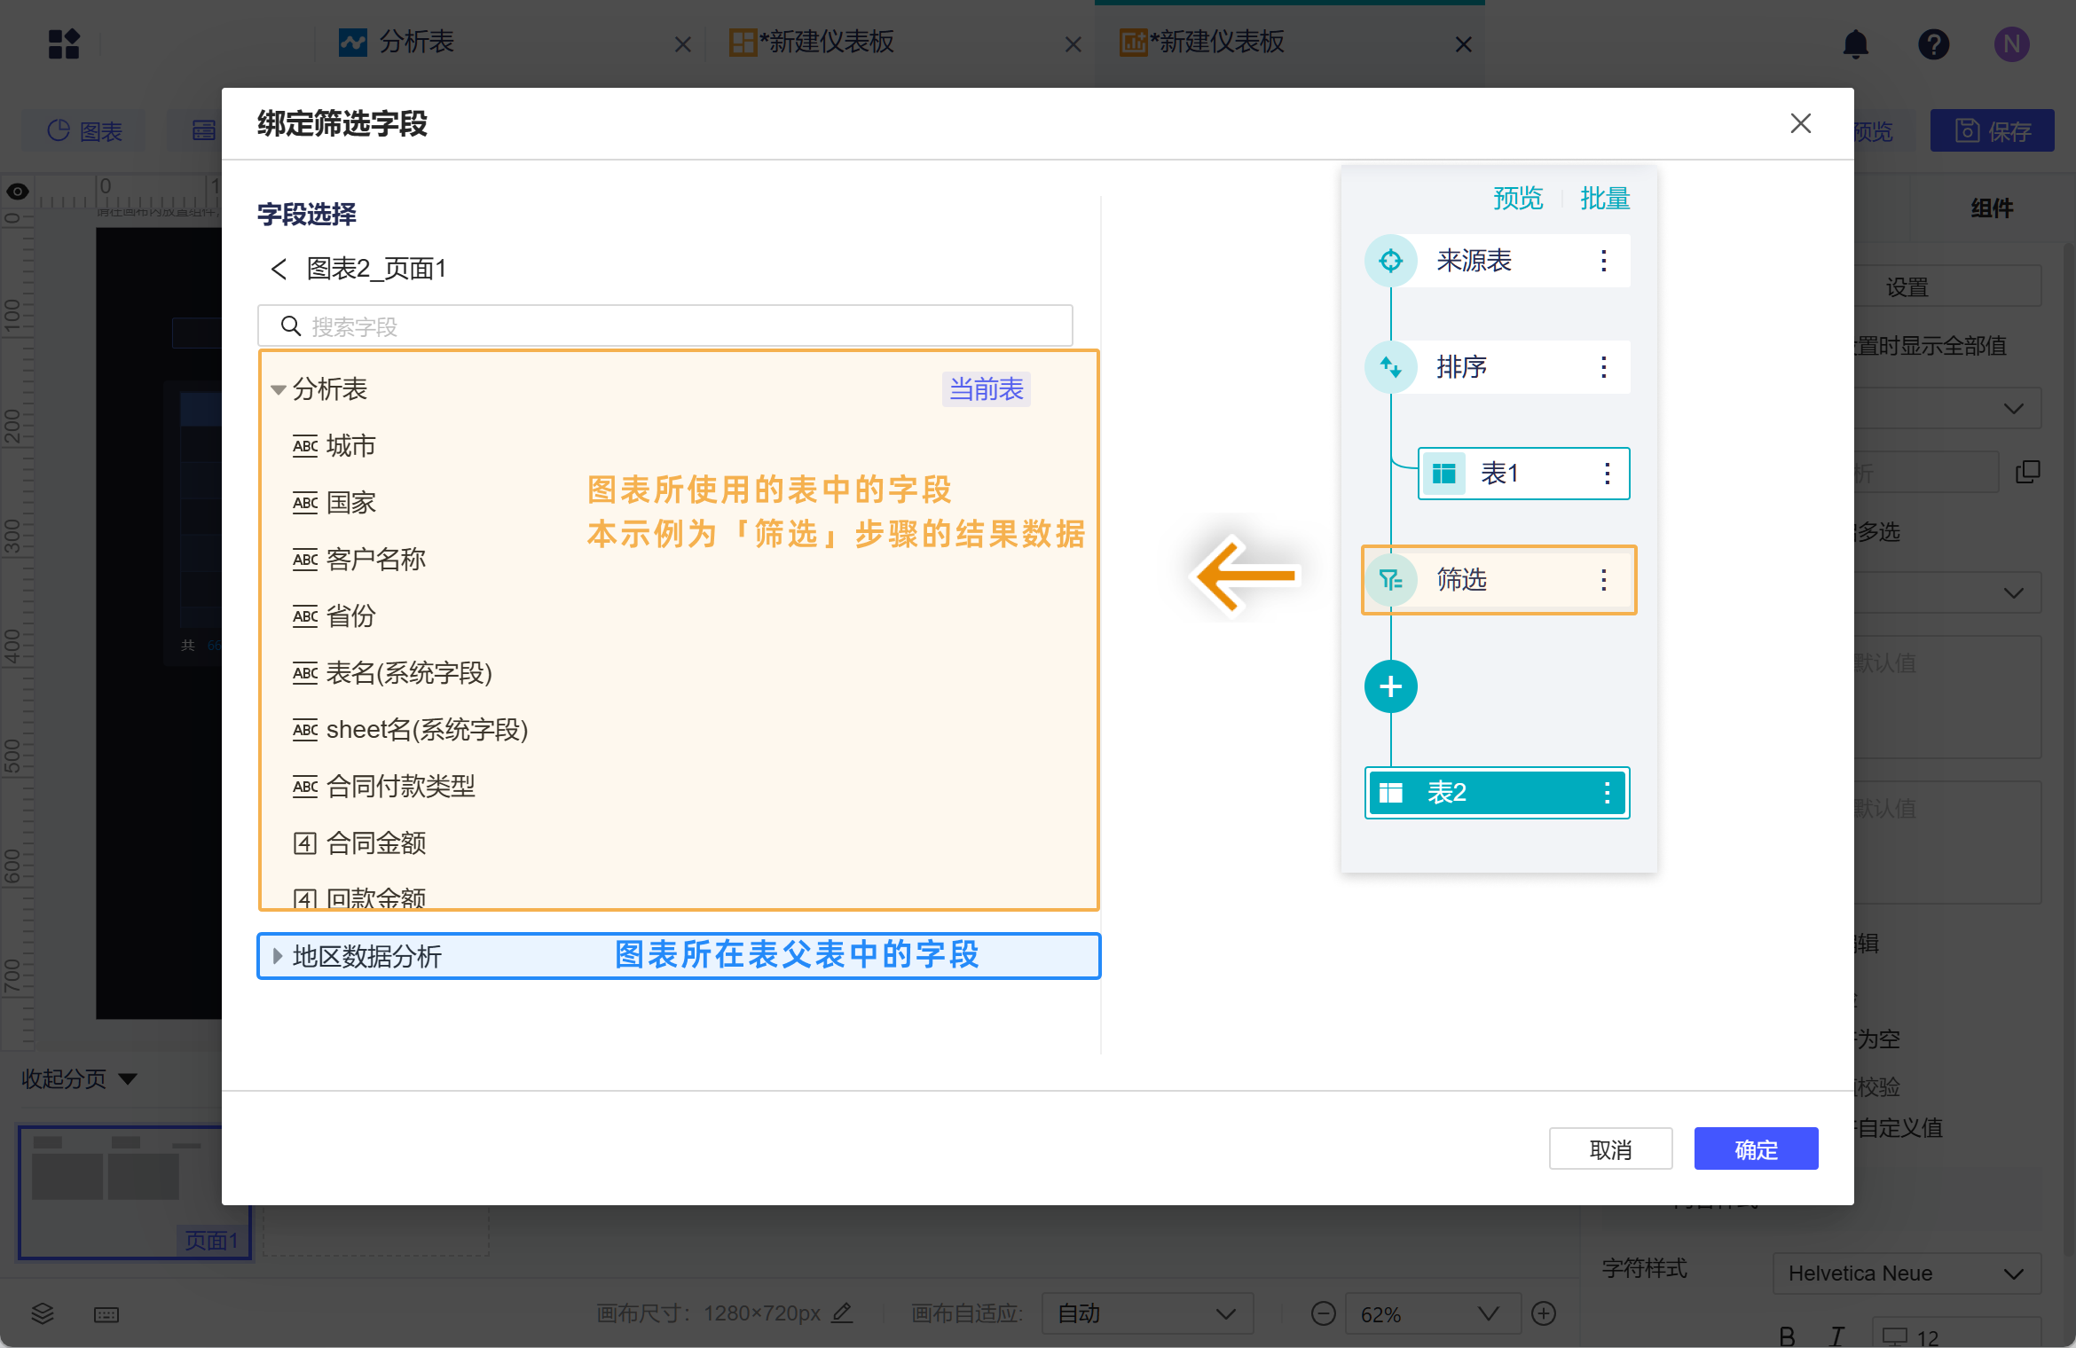Click the 取消 cancel button
The height and width of the screenshot is (1348, 2076).
pyautogui.click(x=1610, y=1149)
